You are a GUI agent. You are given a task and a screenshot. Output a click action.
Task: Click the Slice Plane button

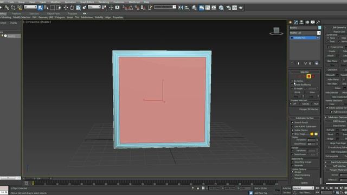click(332, 61)
